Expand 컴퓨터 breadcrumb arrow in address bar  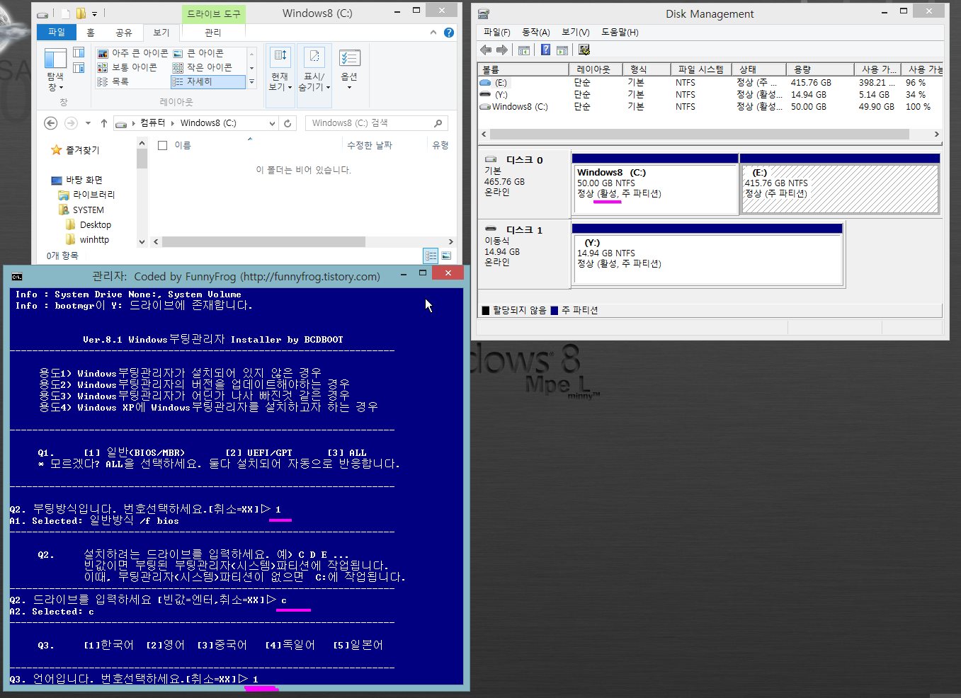point(172,123)
